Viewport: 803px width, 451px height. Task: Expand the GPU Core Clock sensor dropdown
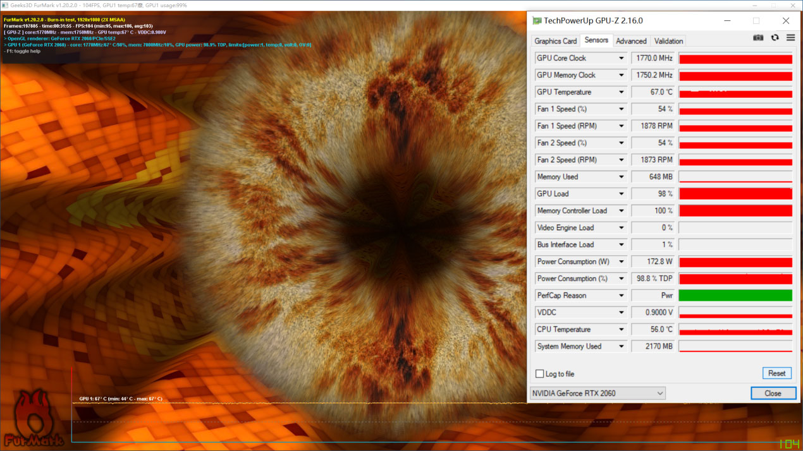621,58
